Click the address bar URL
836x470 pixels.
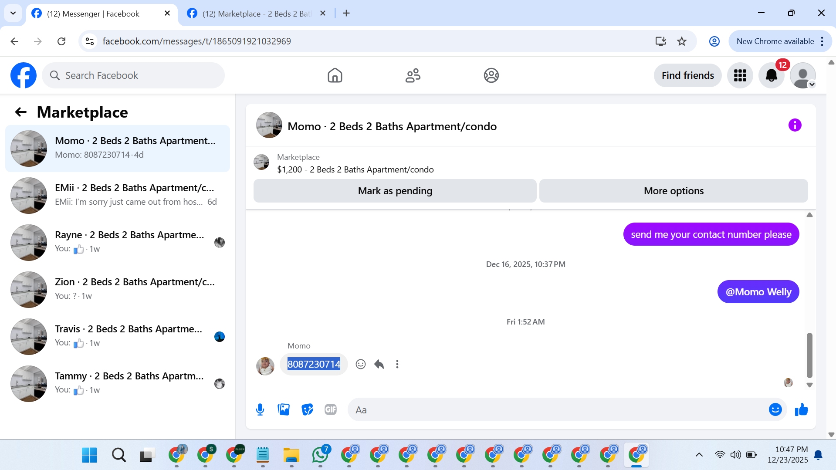pos(196,41)
